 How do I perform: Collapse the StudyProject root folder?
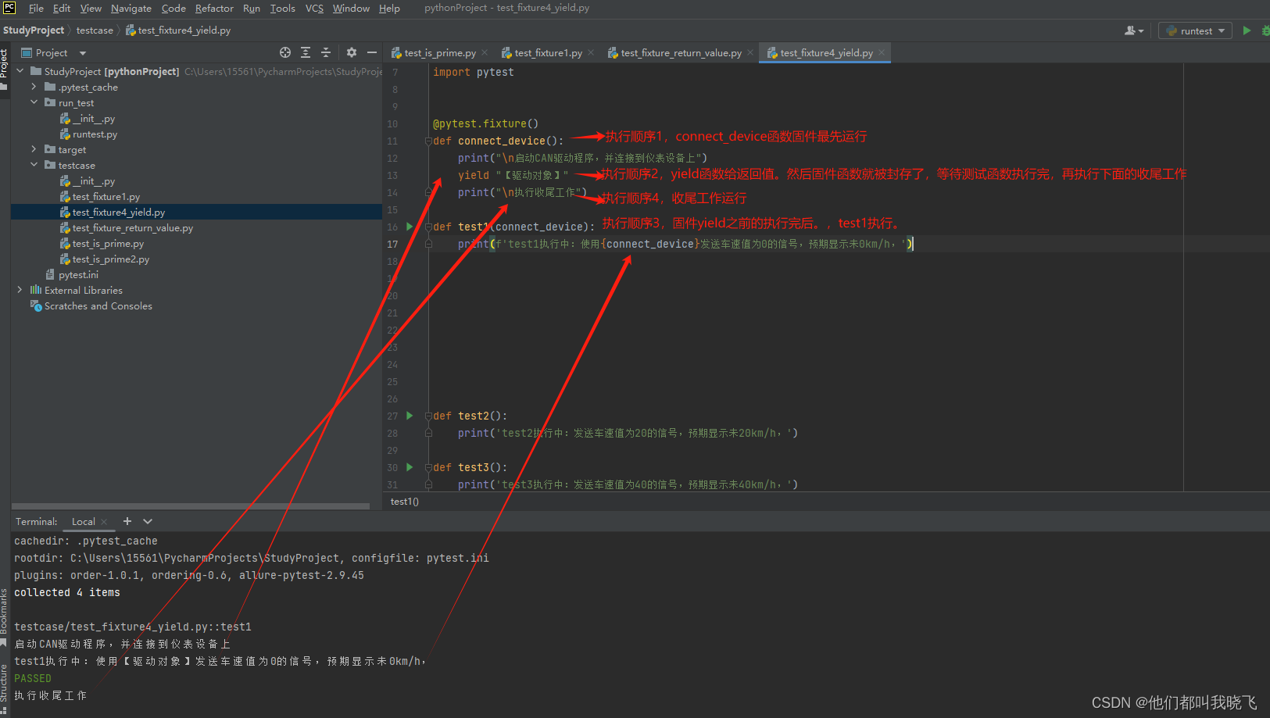coord(20,71)
